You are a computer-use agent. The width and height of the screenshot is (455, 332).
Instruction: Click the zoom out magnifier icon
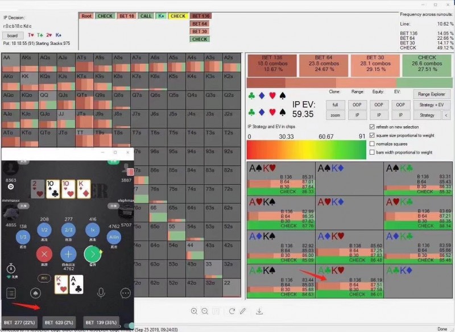pyautogui.click(x=205, y=311)
